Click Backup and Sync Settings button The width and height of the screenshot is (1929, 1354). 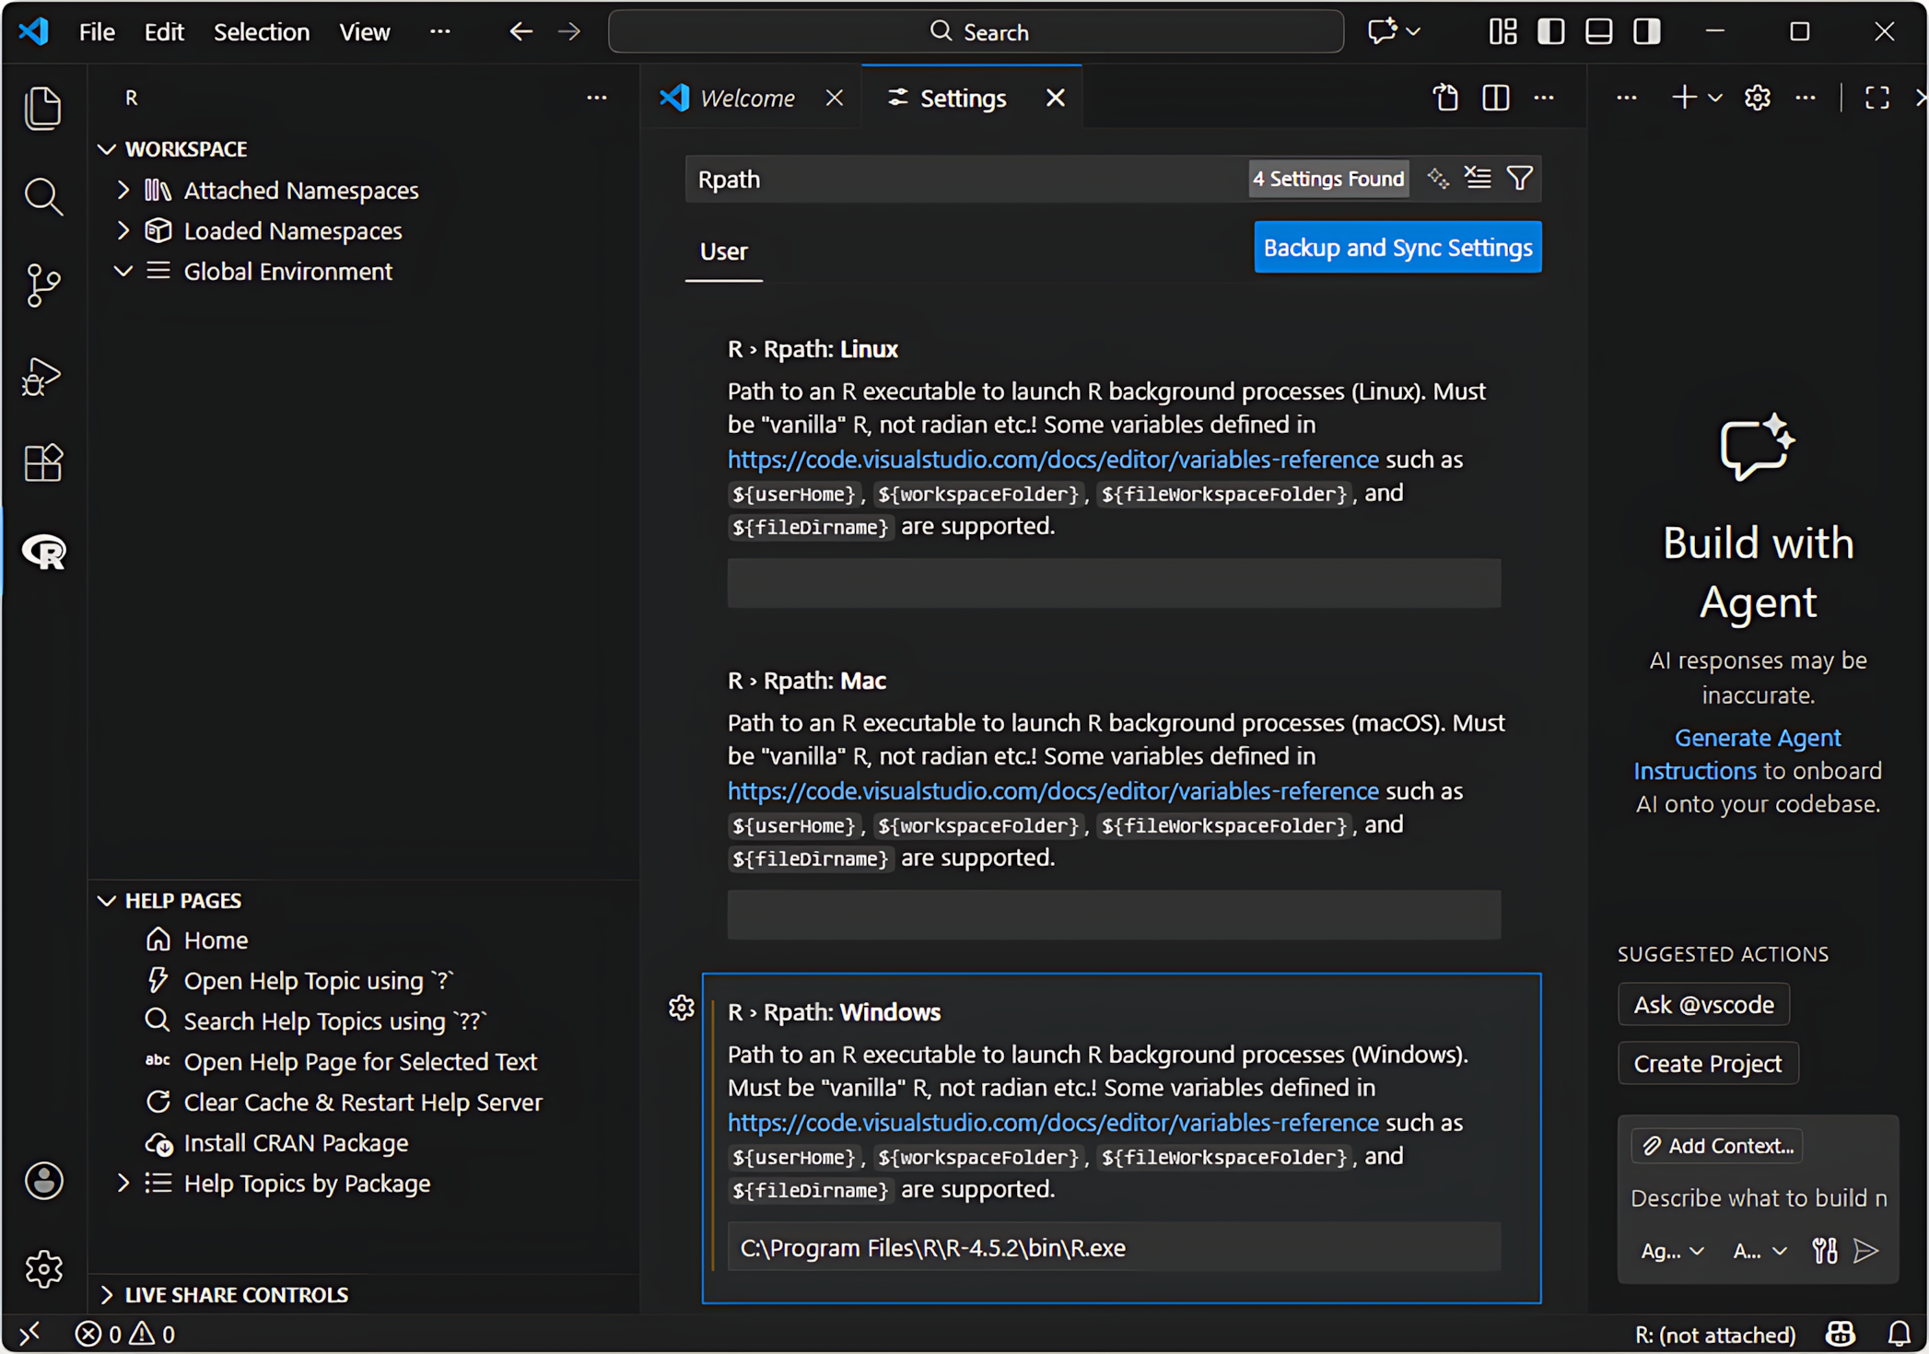(x=1397, y=247)
